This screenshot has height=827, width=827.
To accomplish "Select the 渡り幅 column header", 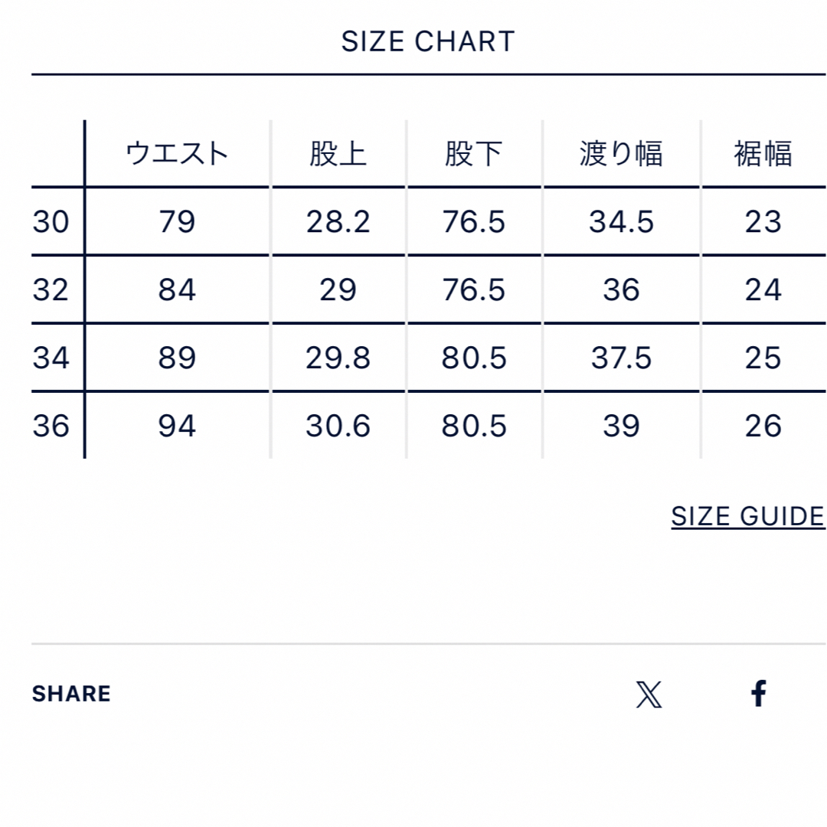I will 621,154.
